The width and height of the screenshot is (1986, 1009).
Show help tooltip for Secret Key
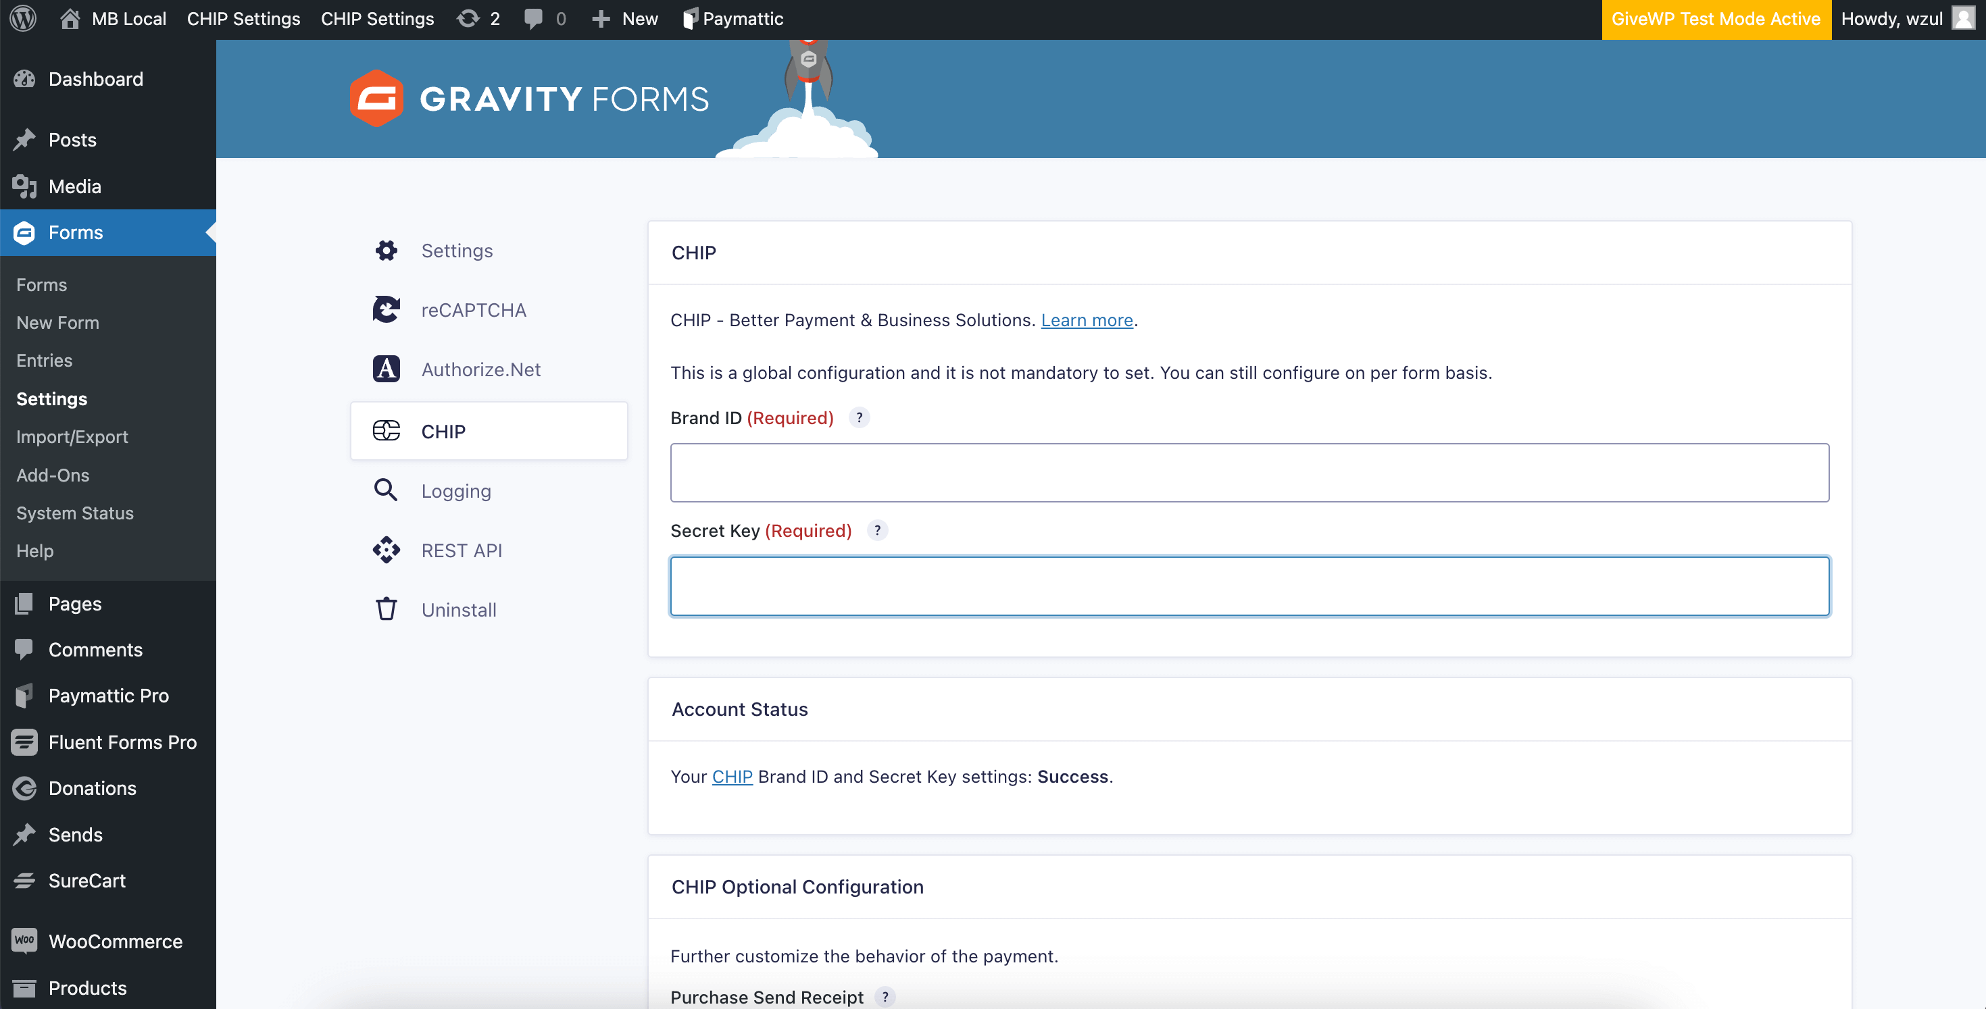pos(877,530)
